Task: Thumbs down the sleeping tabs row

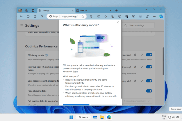Action: tap(142, 81)
